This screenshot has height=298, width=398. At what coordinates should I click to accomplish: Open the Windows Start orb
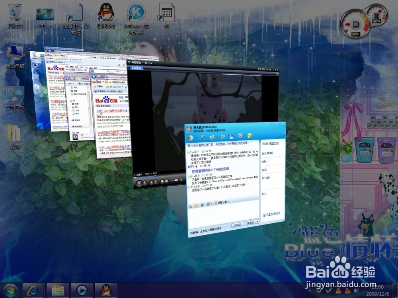pos(10,290)
